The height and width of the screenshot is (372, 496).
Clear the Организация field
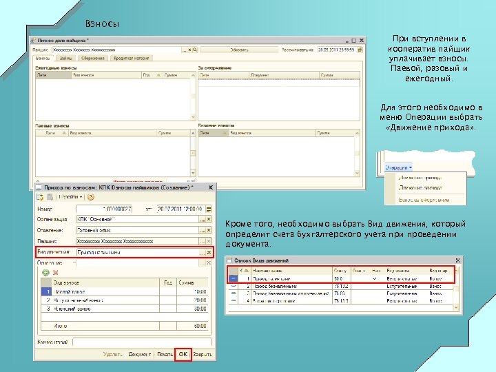(x=209, y=220)
